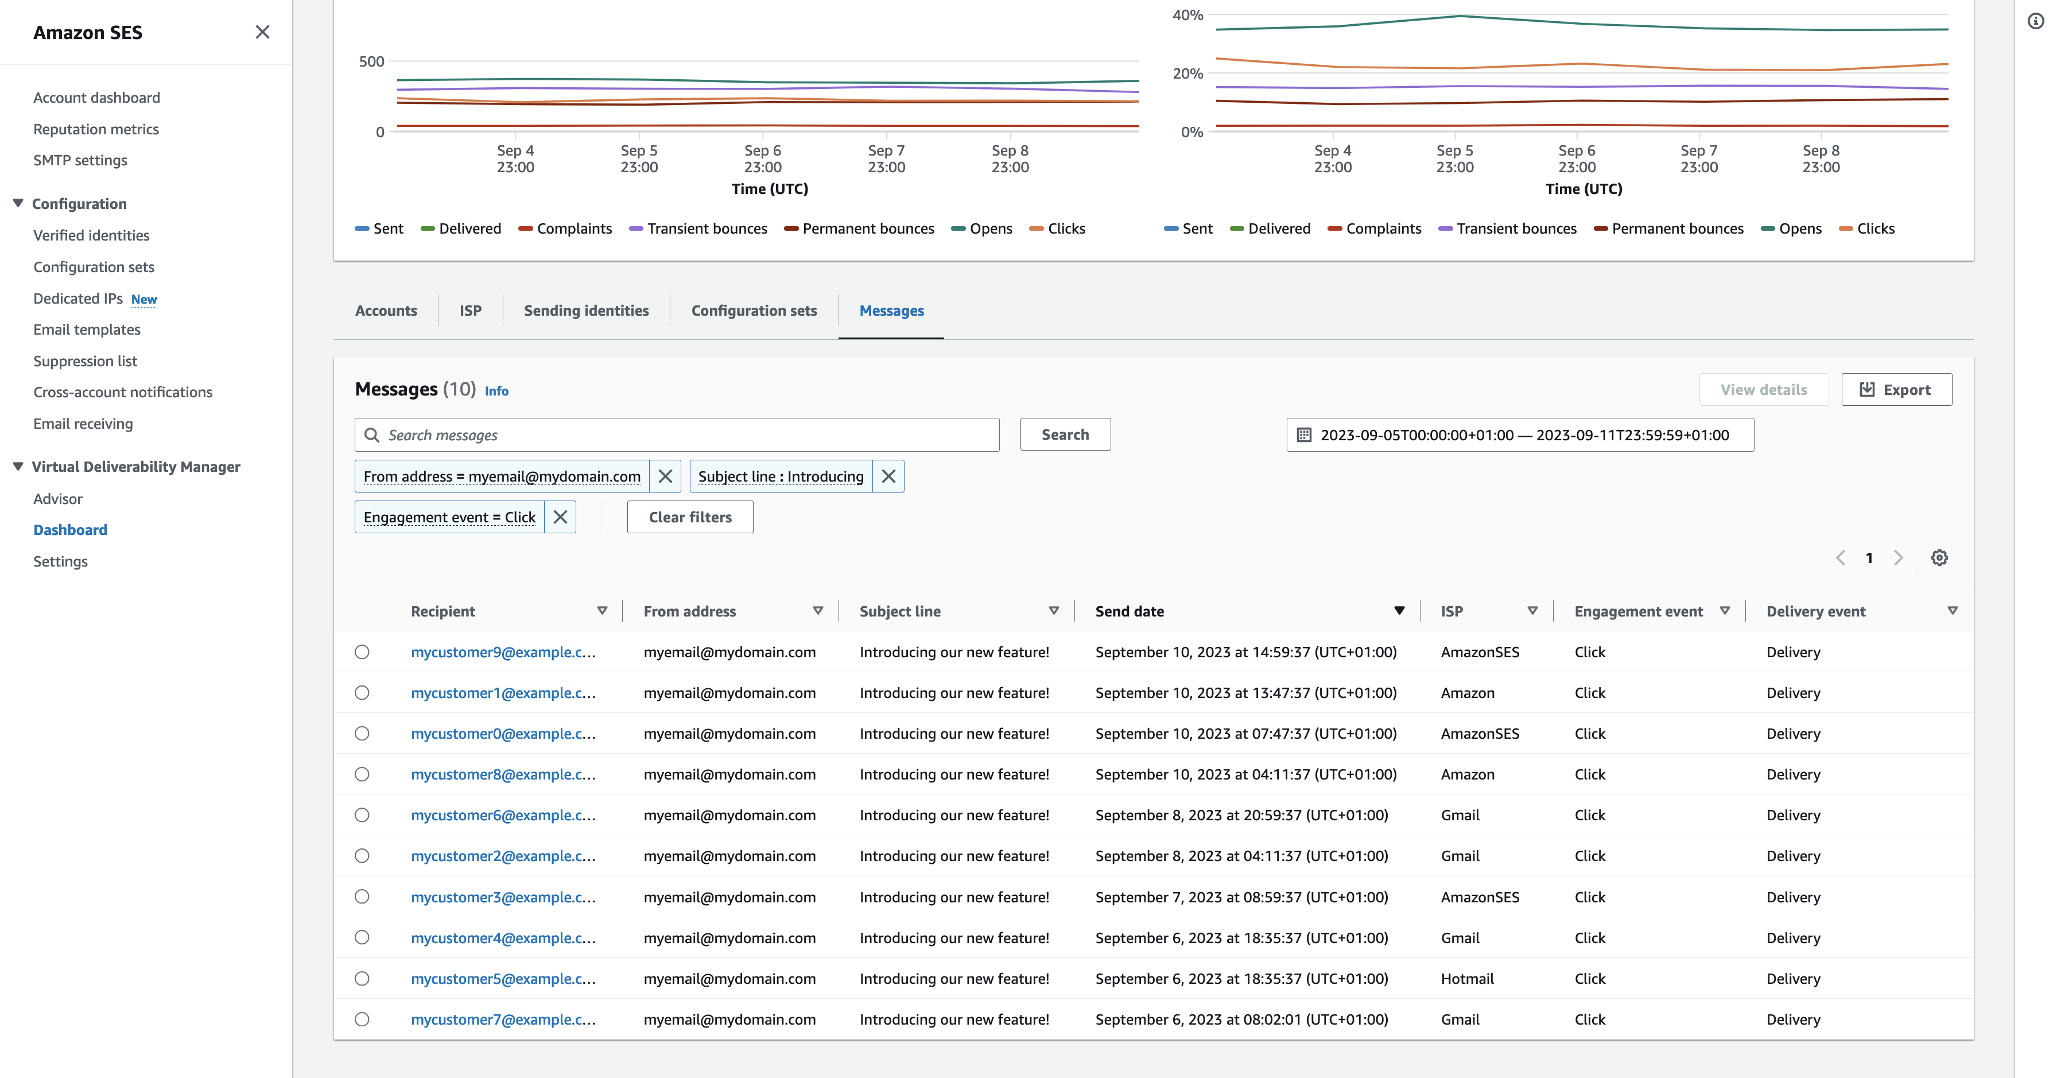Viewport: 2057px width, 1078px height.
Task: Remove Subject line filter tag
Action: [x=888, y=475]
